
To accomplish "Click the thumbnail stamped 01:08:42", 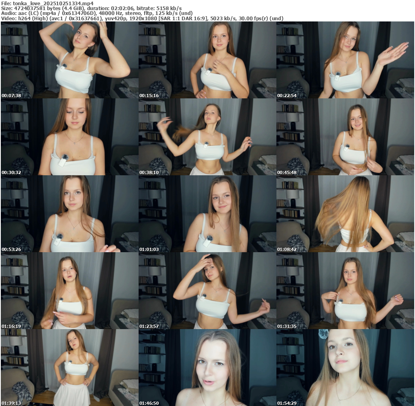I will [345, 214].
